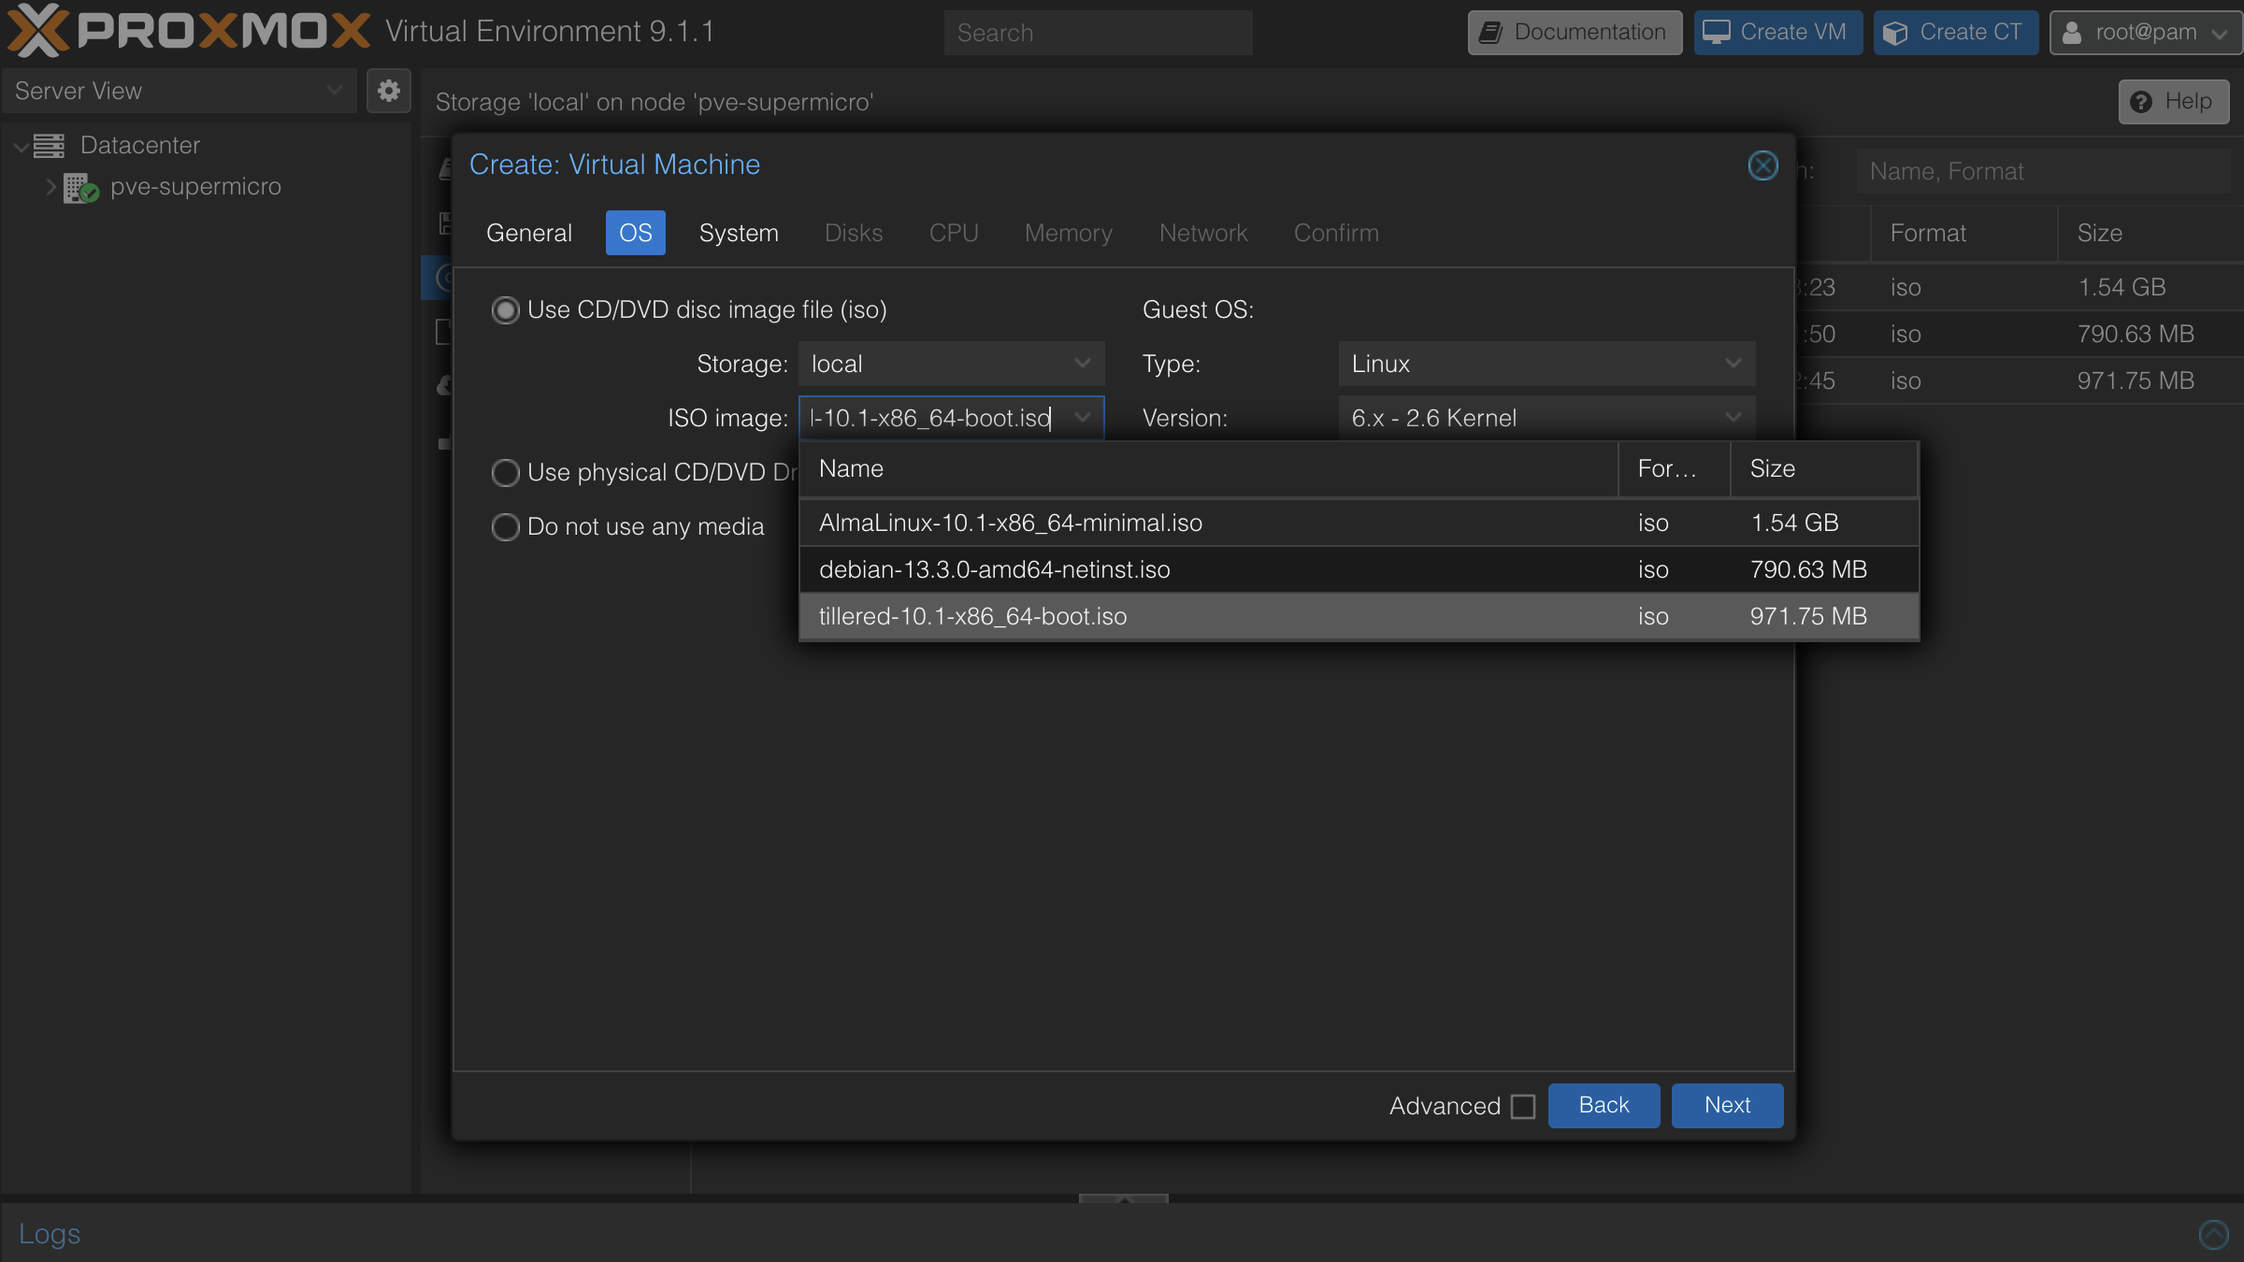Open the ISO image dropdown arrow

coord(1083,418)
